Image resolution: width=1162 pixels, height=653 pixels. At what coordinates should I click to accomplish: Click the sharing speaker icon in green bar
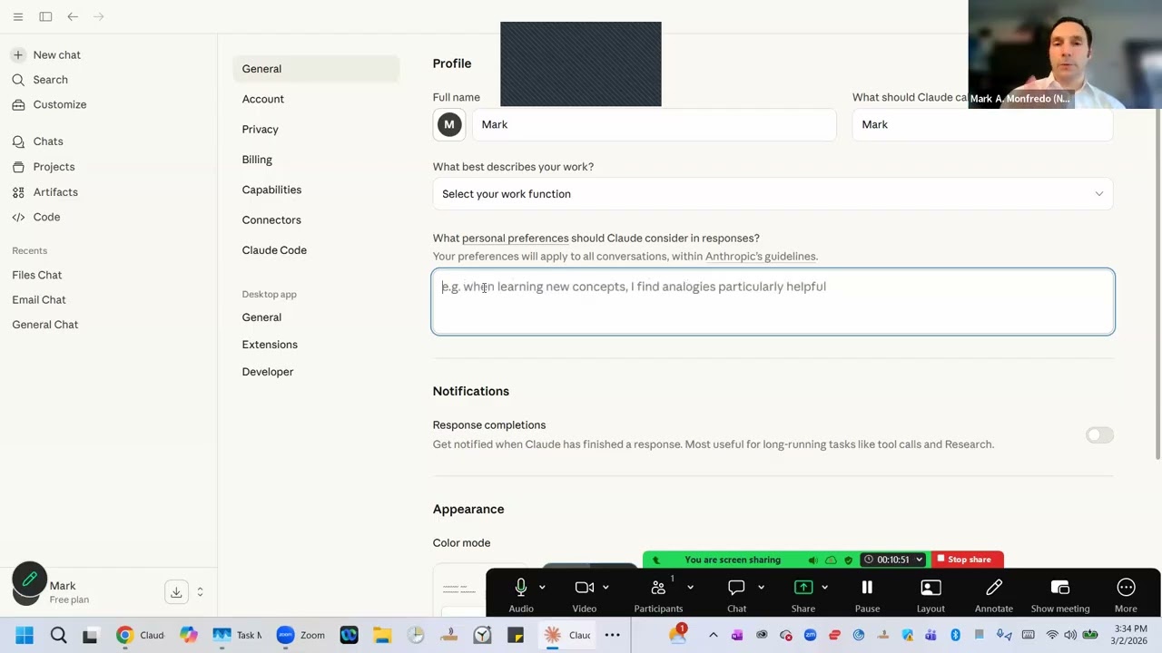[x=812, y=560]
